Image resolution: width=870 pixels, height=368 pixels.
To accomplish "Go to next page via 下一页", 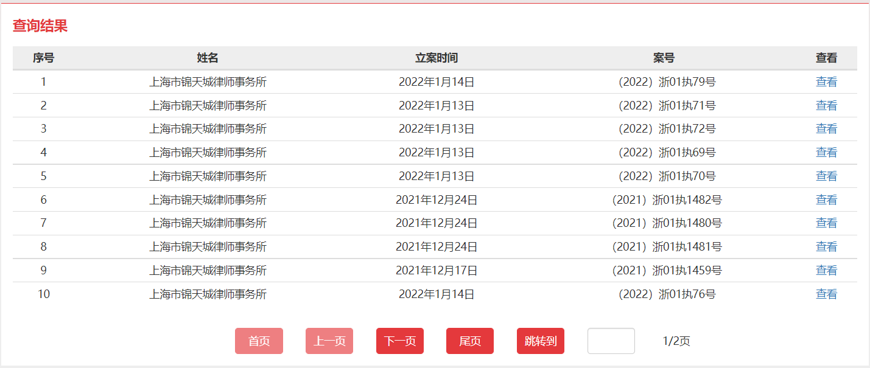I will tap(400, 341).
